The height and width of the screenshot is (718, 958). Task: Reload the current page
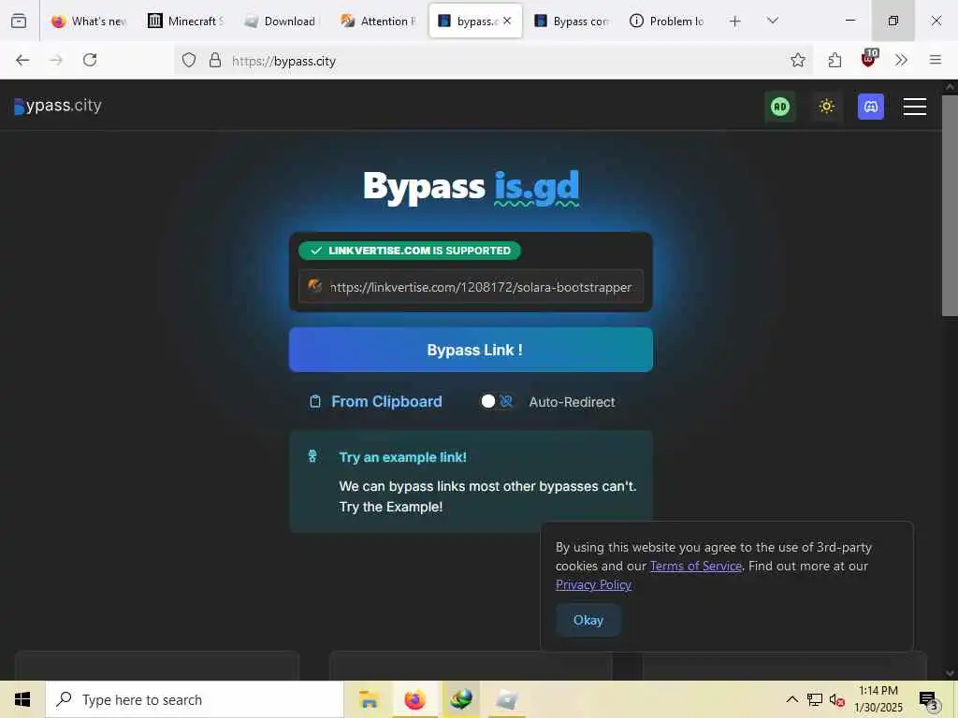point(90,60)
